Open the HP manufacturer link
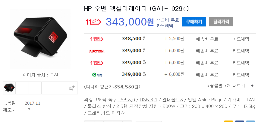The width and height of the screenshot is (258, 122). (x=27, y=110)
